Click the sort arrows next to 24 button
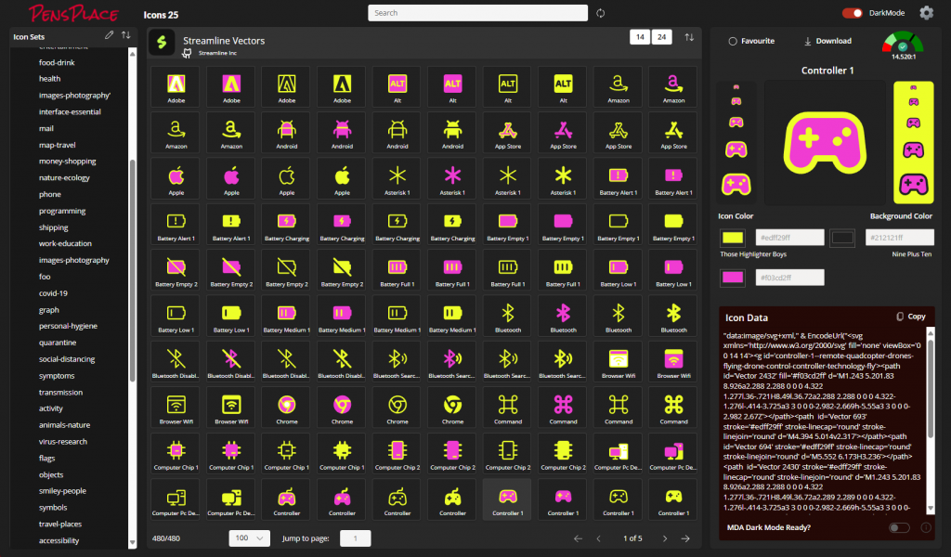Screen dimensions: 951x557 [x=690, y=37]
